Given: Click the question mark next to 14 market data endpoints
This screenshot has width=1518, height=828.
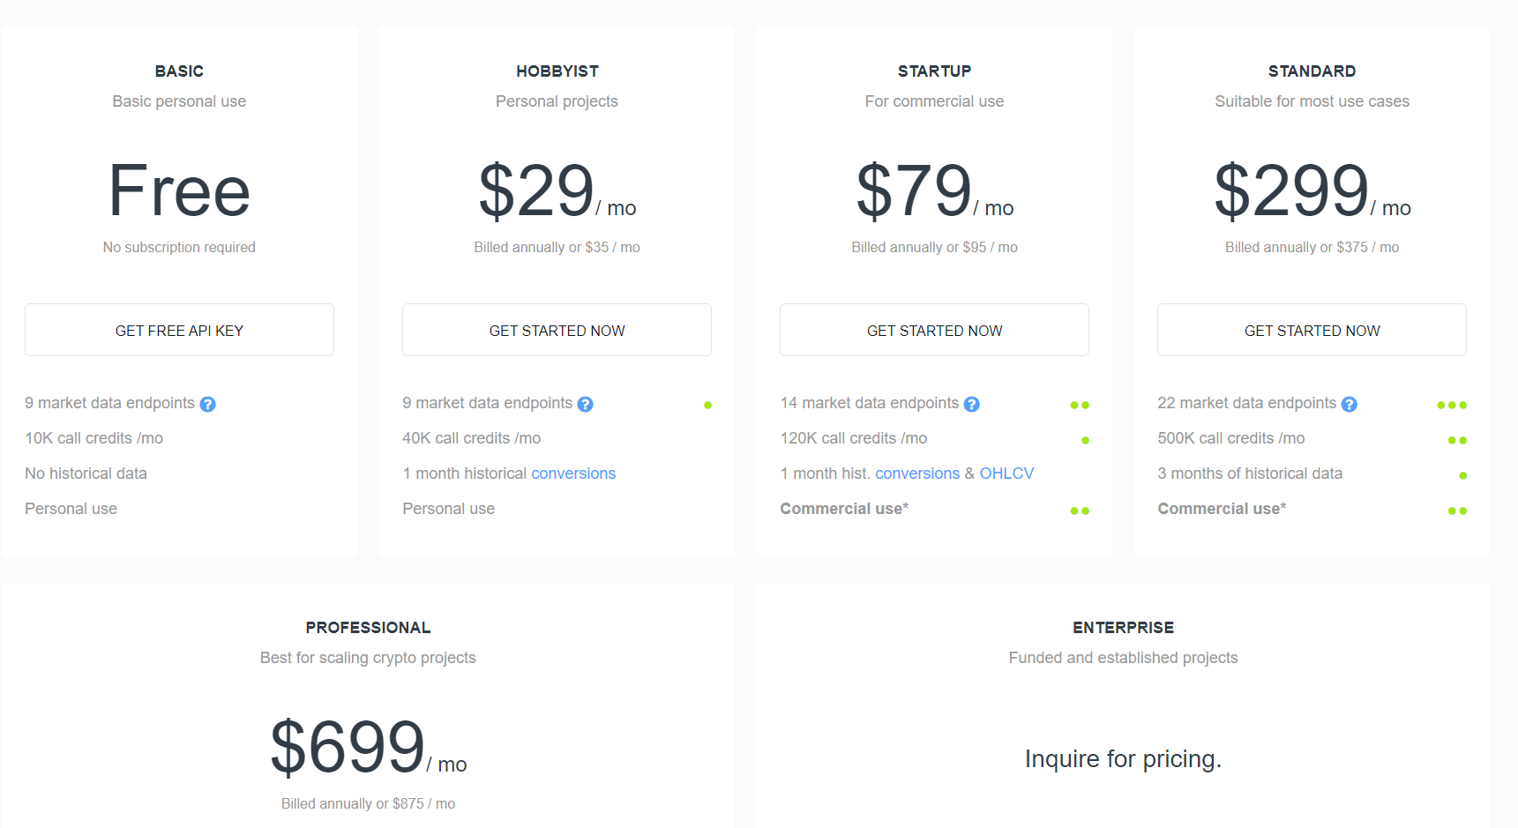Looking at the screenshot, I should pyautogui.click(x=972, y=404).
